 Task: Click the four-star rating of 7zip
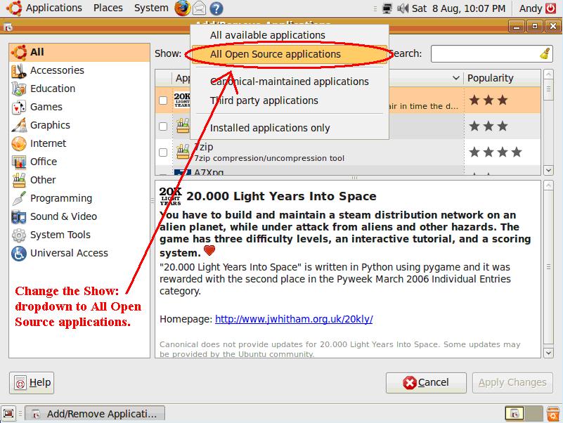point(495,152)
